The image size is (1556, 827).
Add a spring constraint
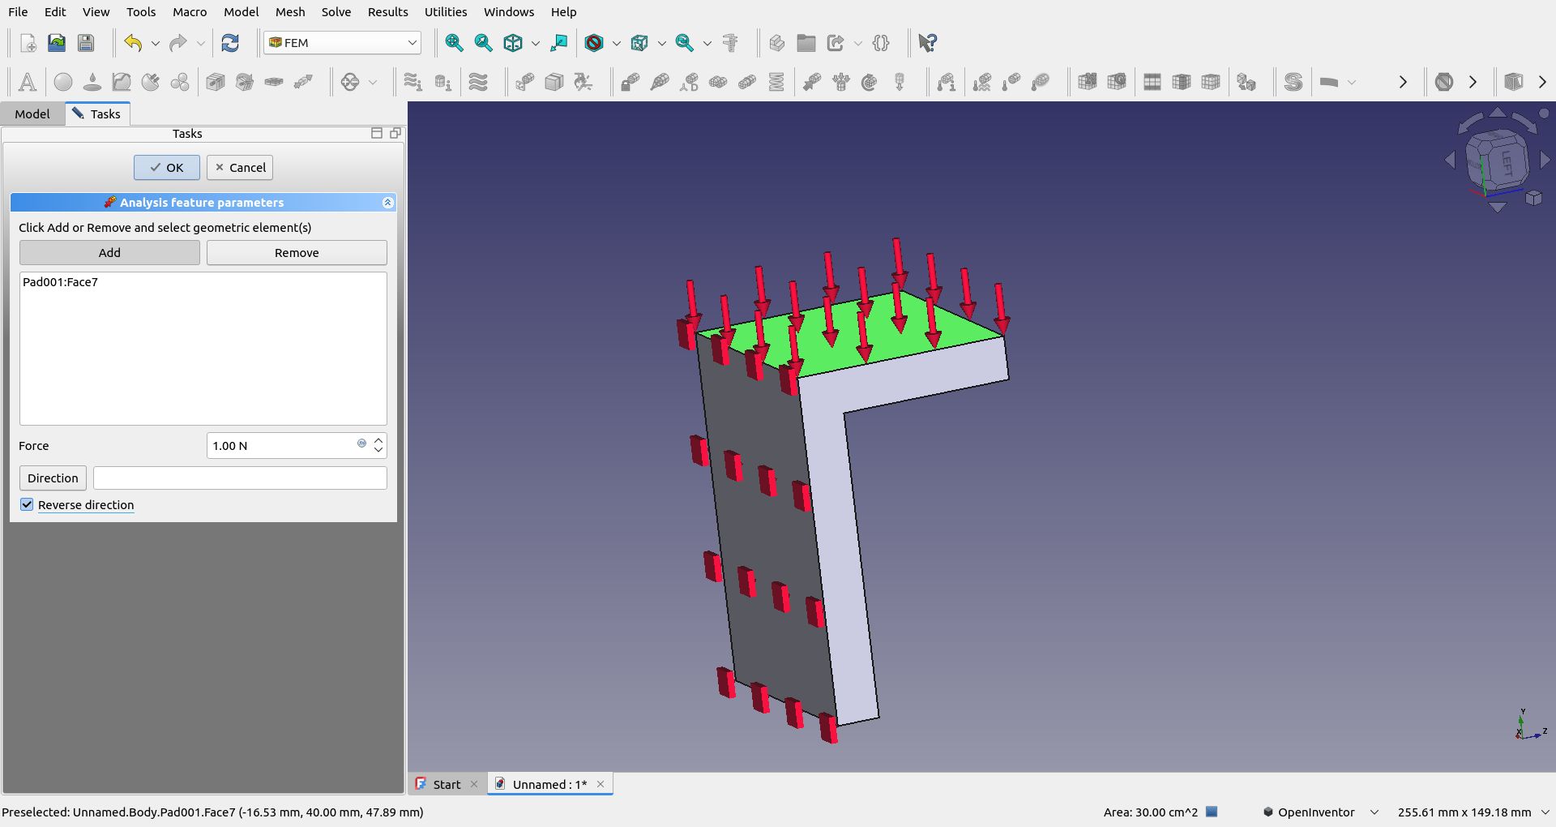pyautogui.click(x=776, y=82)
